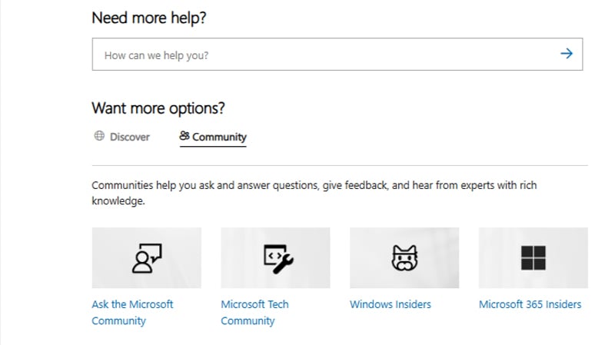Click the Ask the Microsoft Community person-chat icon
This screenshot has height=345, width=615.
point(146,258)
